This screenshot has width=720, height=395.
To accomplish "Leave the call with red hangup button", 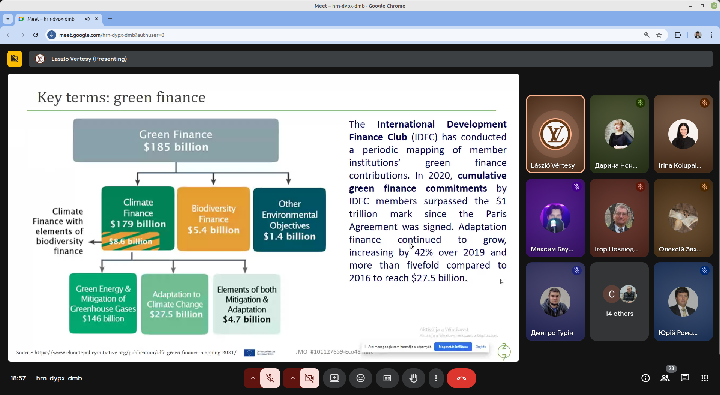I will [x=461, y=378].
